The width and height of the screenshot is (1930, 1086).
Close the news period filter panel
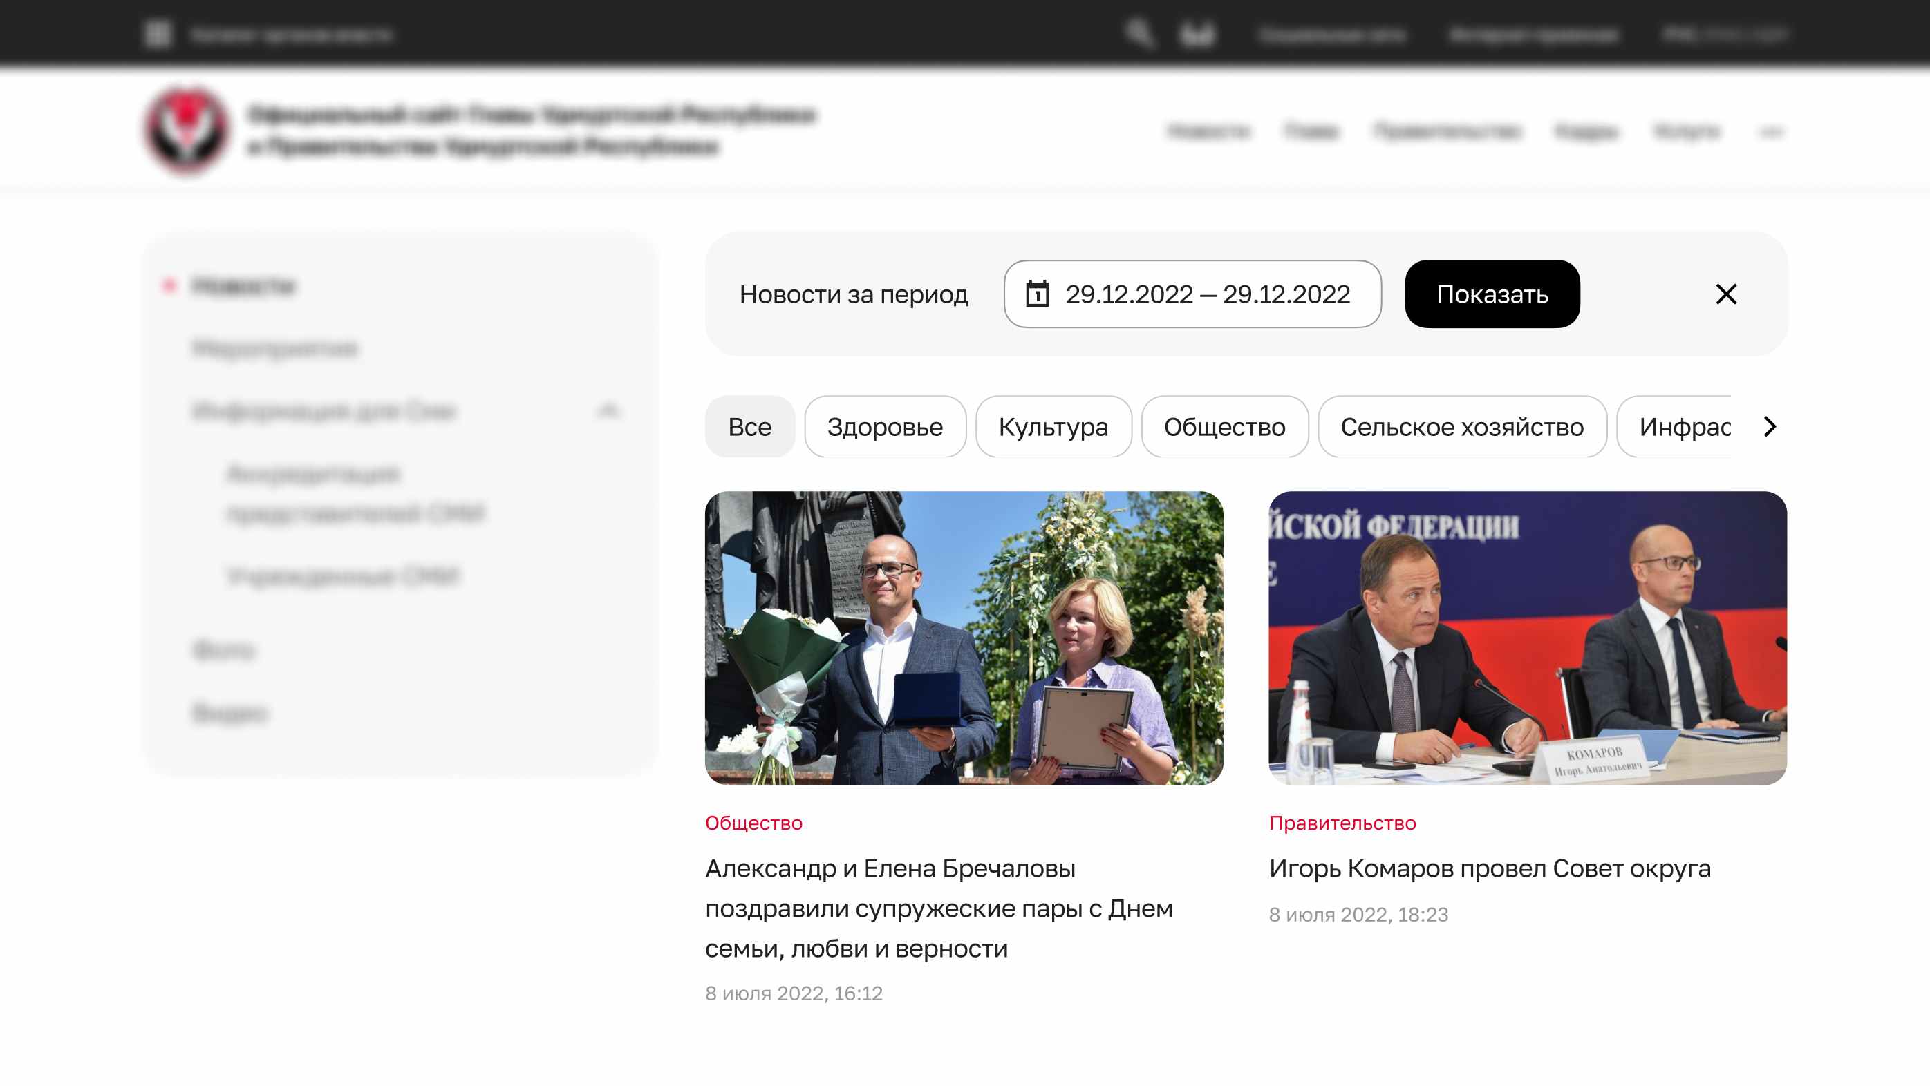click(1725, 294)
